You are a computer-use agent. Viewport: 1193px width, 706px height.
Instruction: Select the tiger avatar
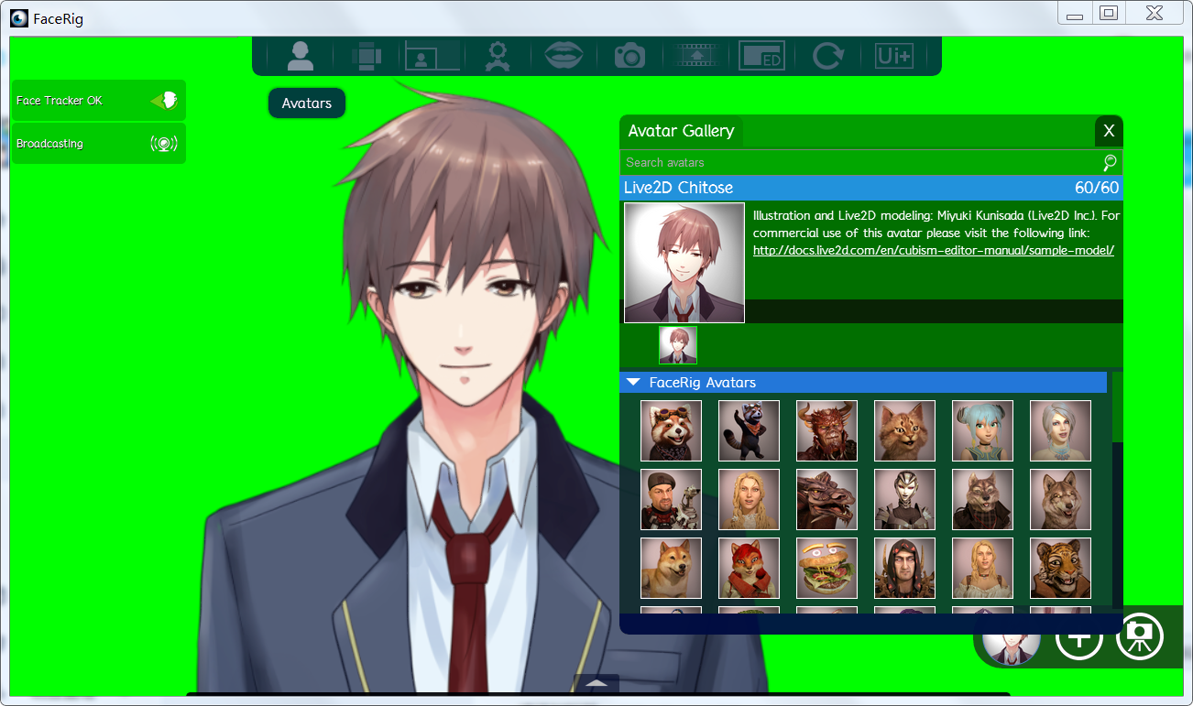pyautogui.click(x=1060, y=568)
